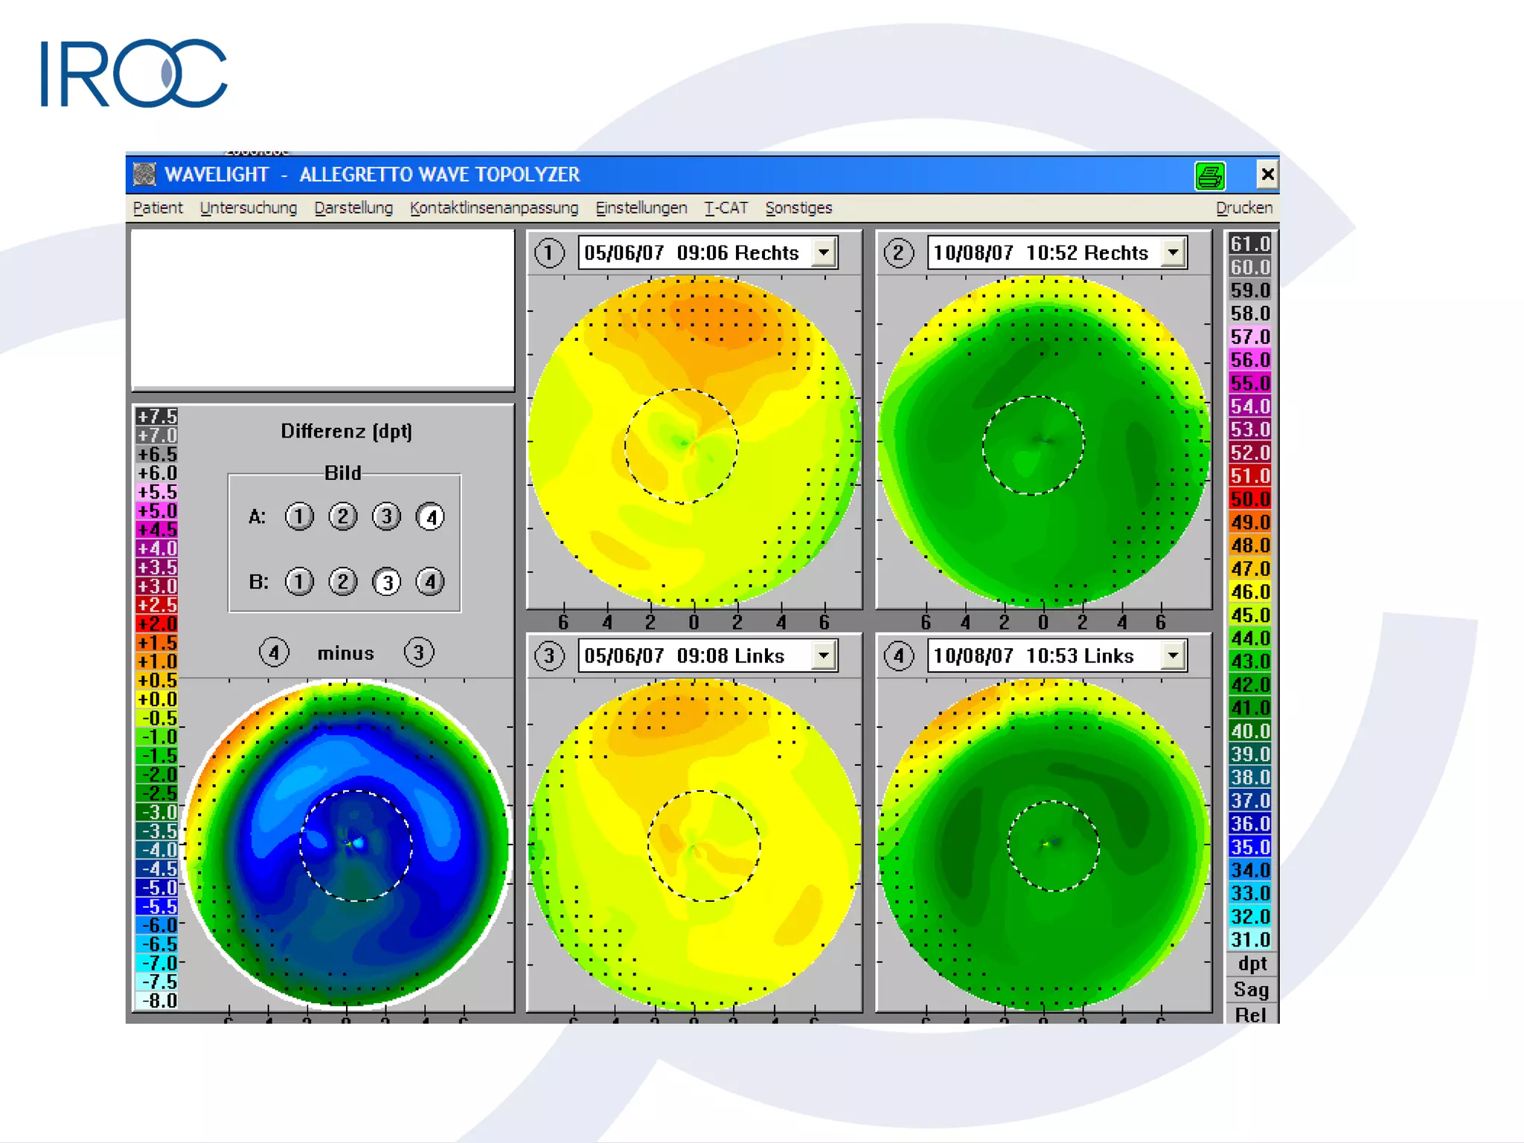Click the 50.0 red color scale swatch

click(x=1250, y=499)
